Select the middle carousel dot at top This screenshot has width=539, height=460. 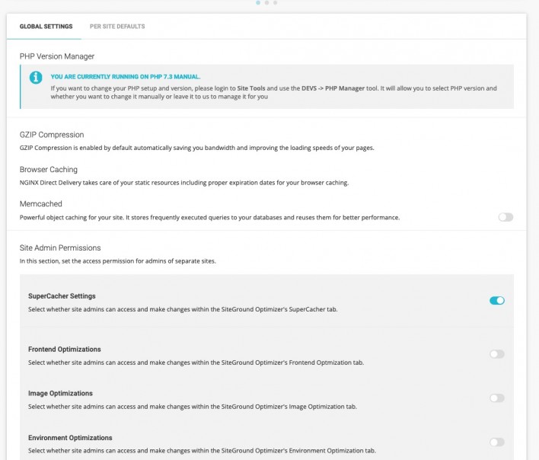pos(266,2)
